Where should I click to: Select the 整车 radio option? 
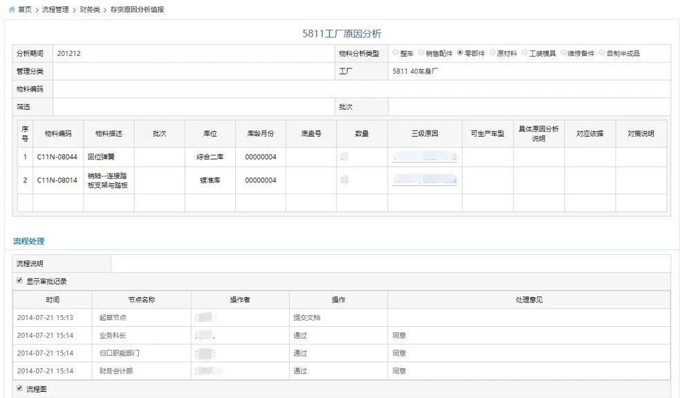[x=395, y=53]
